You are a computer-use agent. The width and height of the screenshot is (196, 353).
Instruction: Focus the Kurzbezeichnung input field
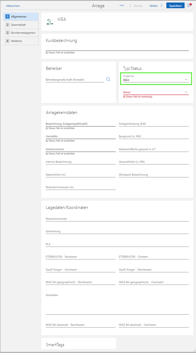click(117, 47)
